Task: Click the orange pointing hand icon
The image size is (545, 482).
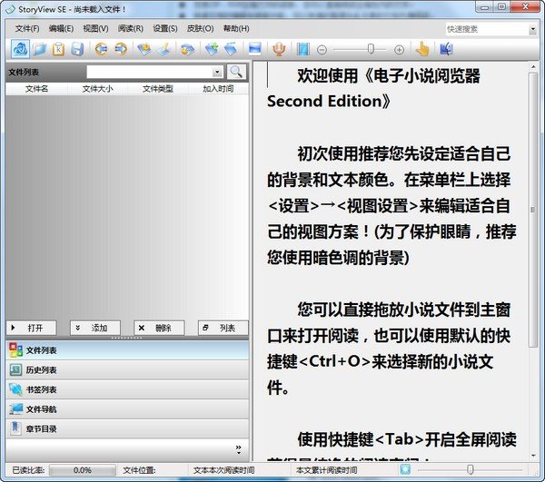Action: click(x=422, y=49)
